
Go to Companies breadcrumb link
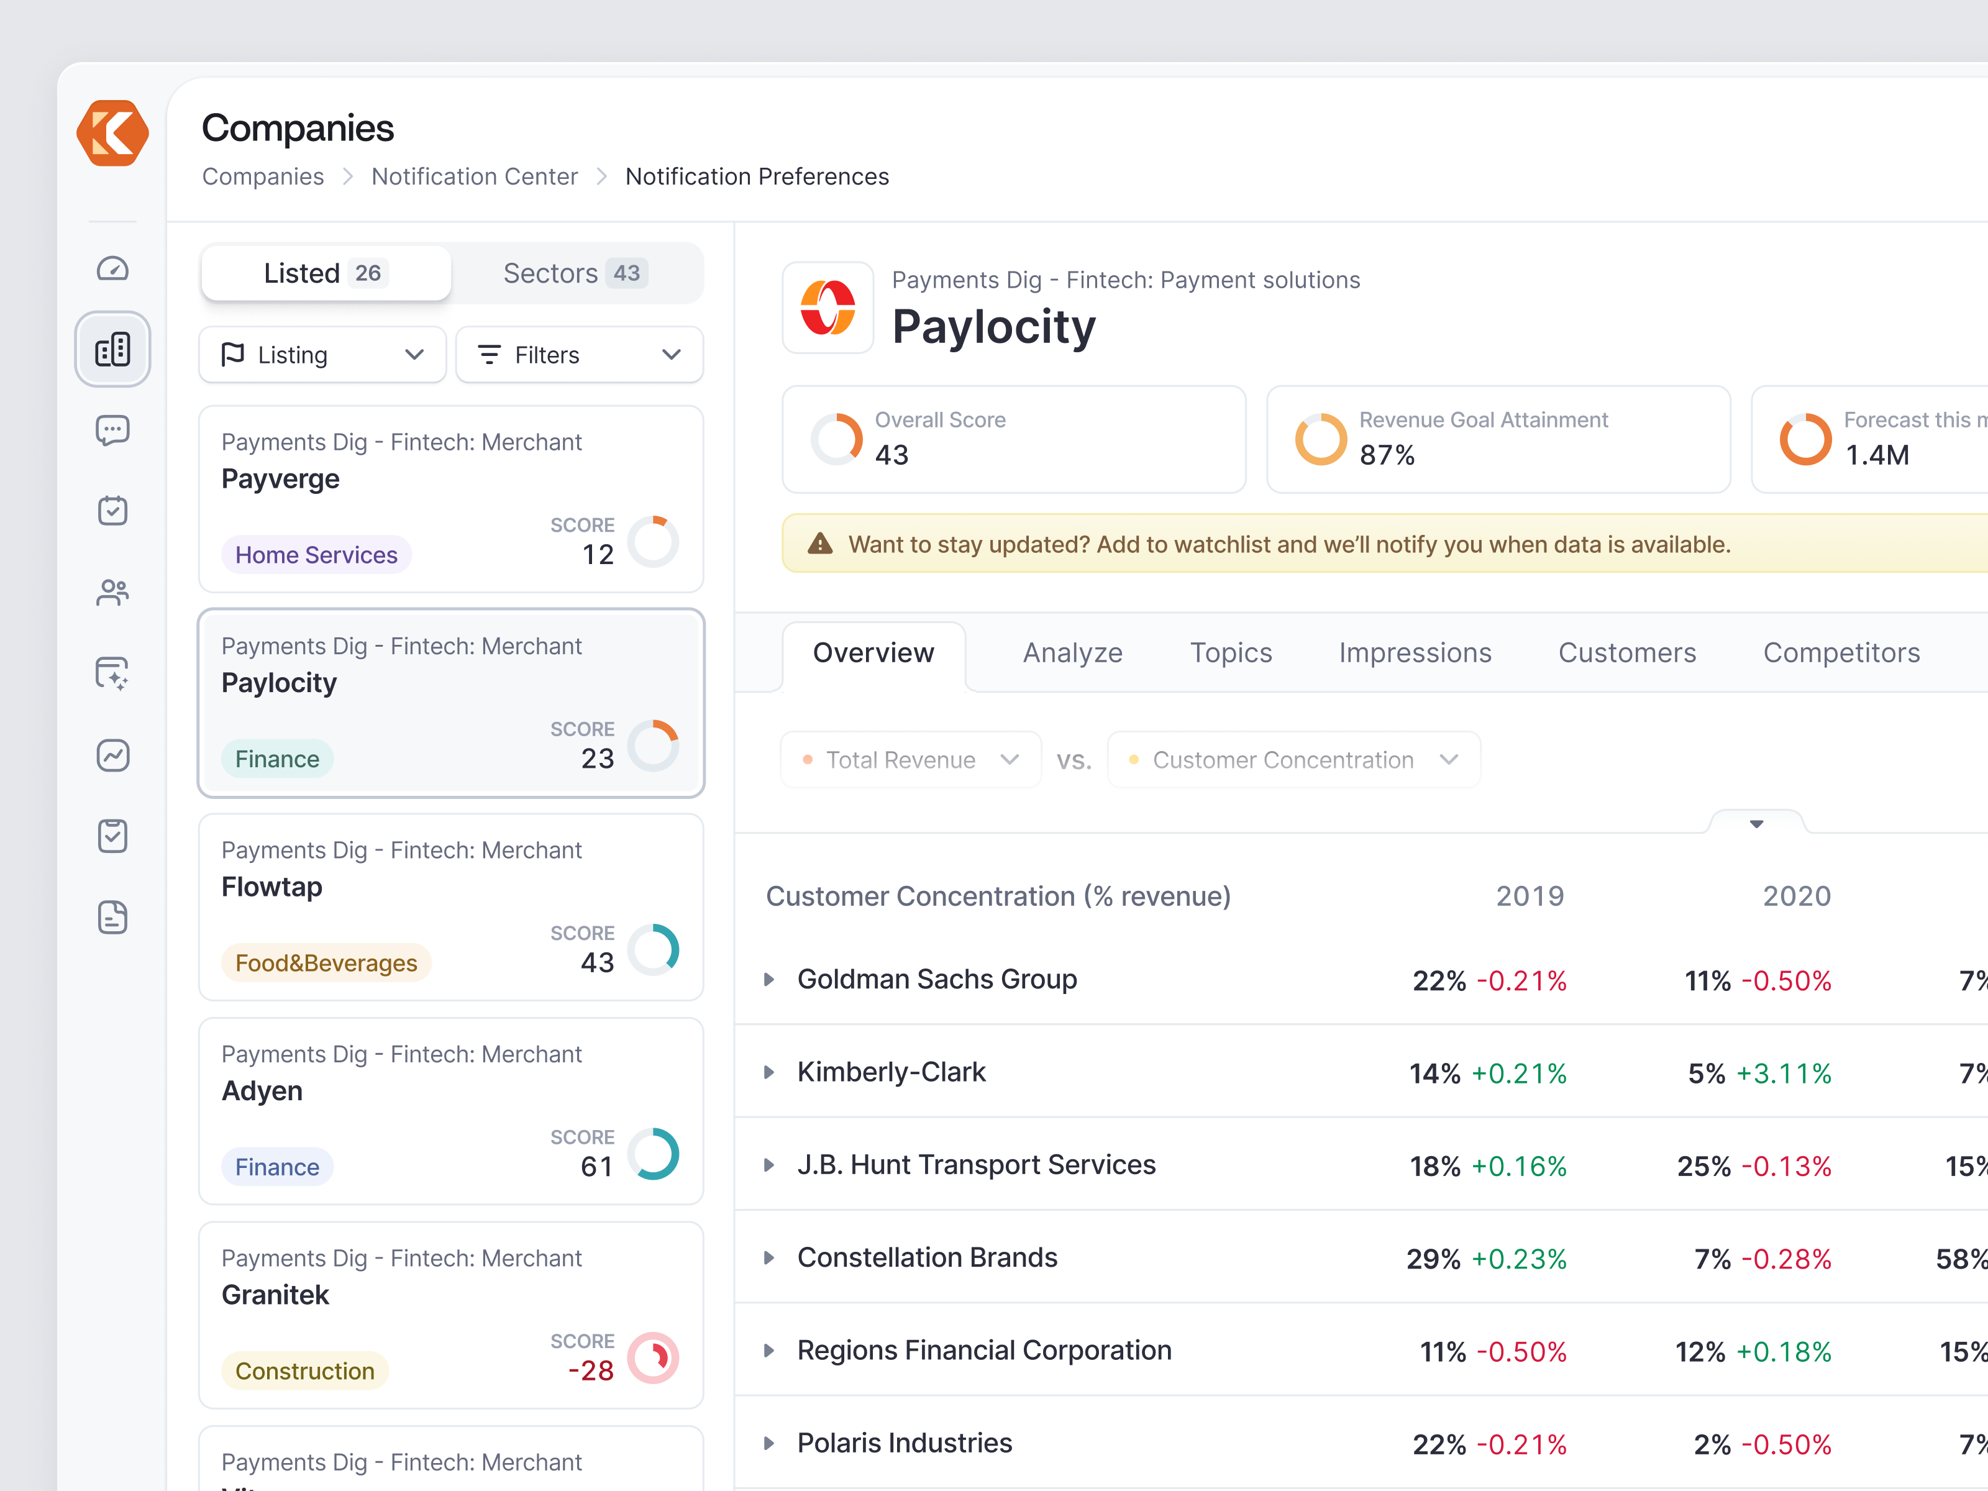263,176
